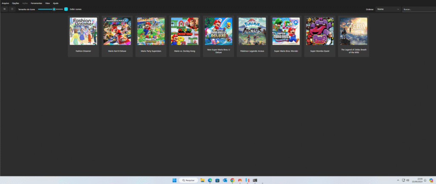Screen dimensions: 436x184
Task: Select New Super Mario Bros. U Deluxe cover
Action: tap(218, 31)
